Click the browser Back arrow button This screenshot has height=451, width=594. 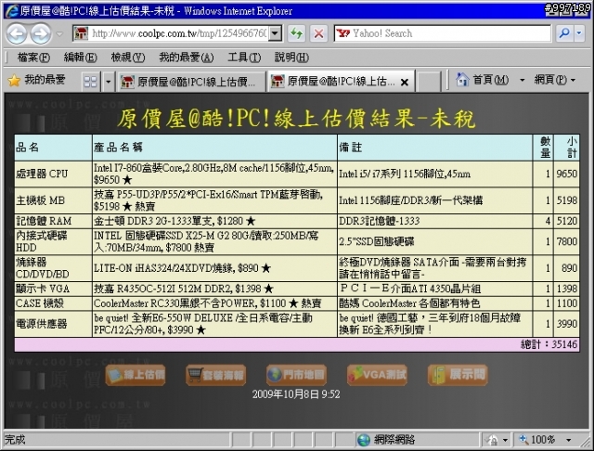coord(17,33)
